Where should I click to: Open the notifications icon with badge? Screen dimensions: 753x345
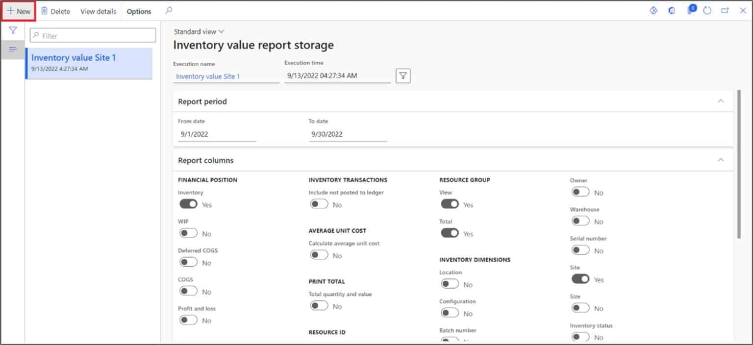691,10
